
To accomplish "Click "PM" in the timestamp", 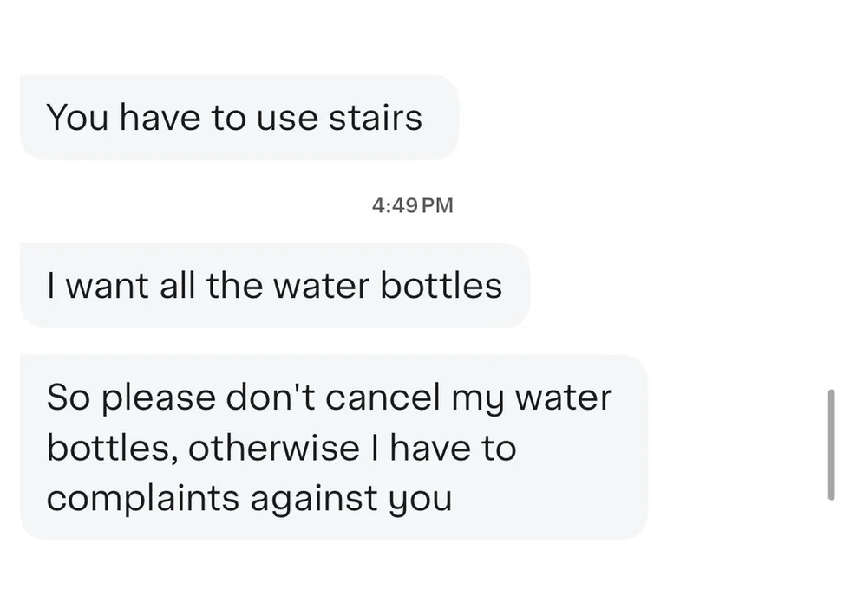I will click(x=438, y=205).
